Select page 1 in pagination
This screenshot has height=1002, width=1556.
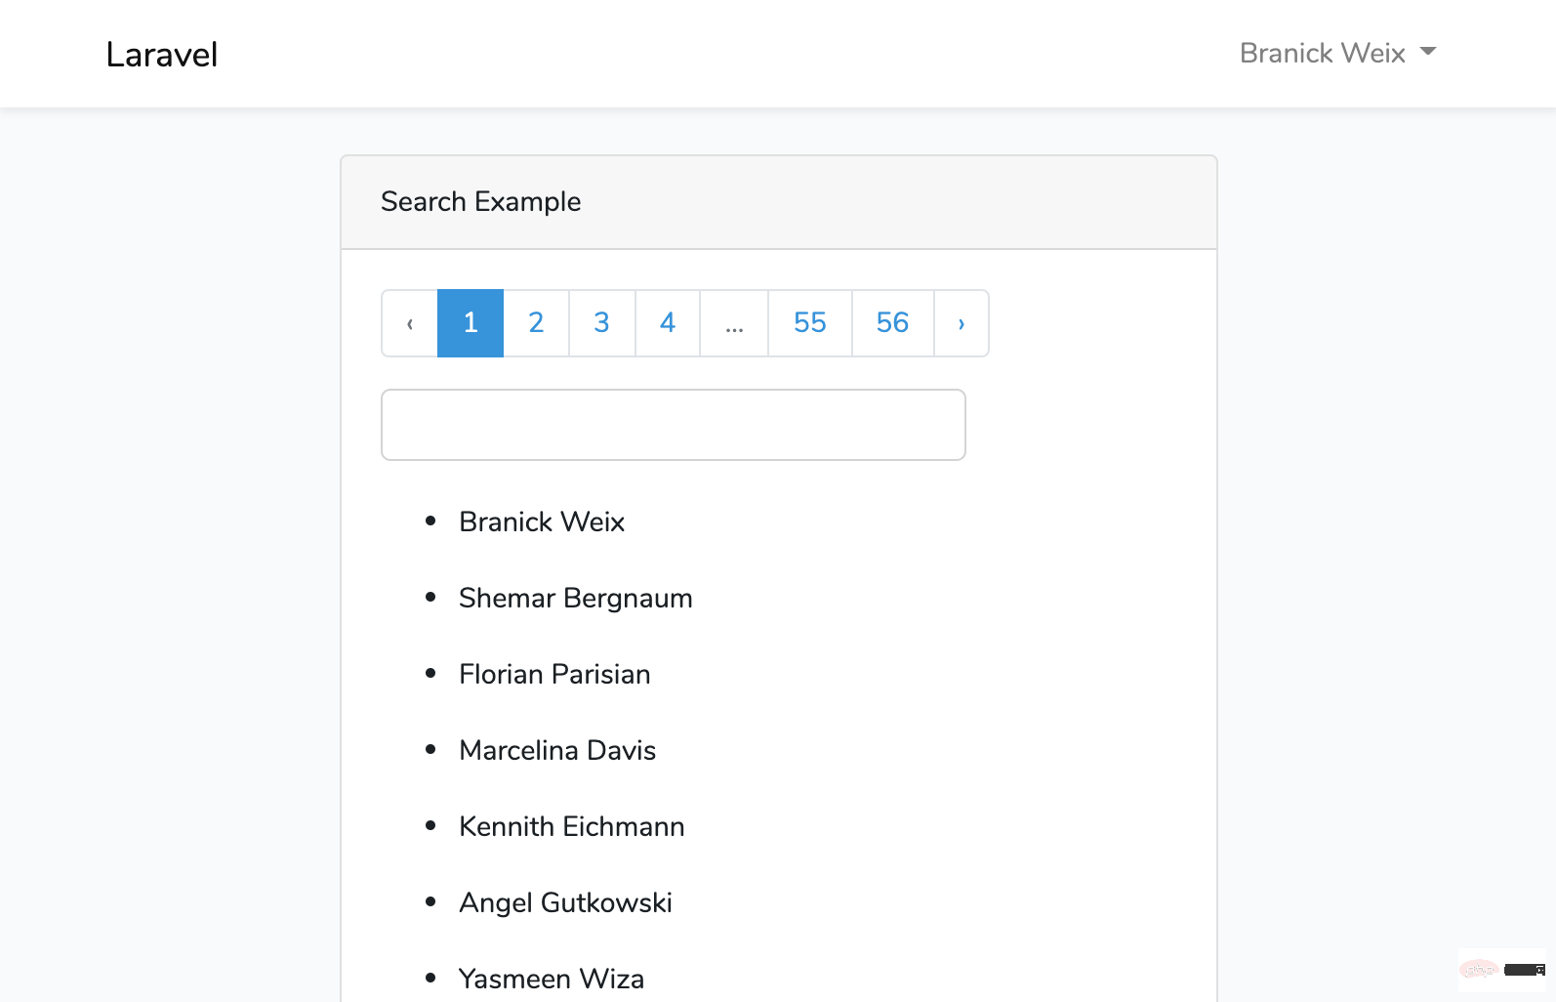pyautogui.click(x=471, y=323)
